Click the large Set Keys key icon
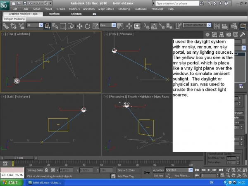Image resolution: width=248 pixels, height=186 pixels. [x=147, y=172]
